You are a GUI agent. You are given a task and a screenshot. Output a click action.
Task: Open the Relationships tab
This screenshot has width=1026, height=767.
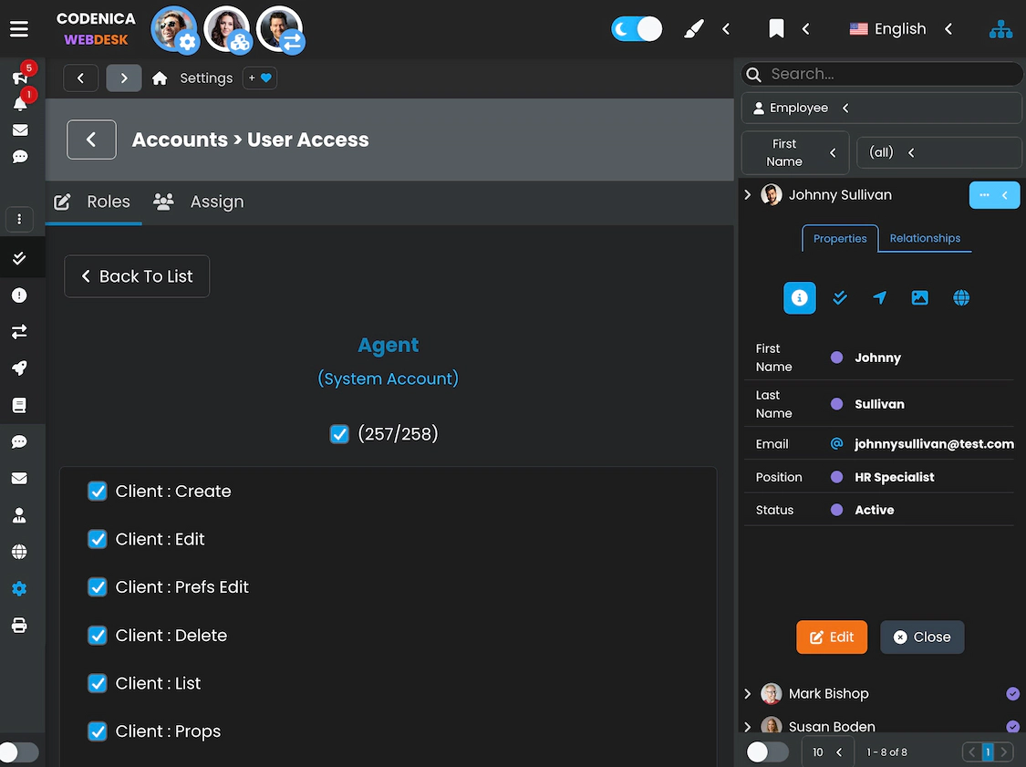pyautogui.click(x=925, y=238)
